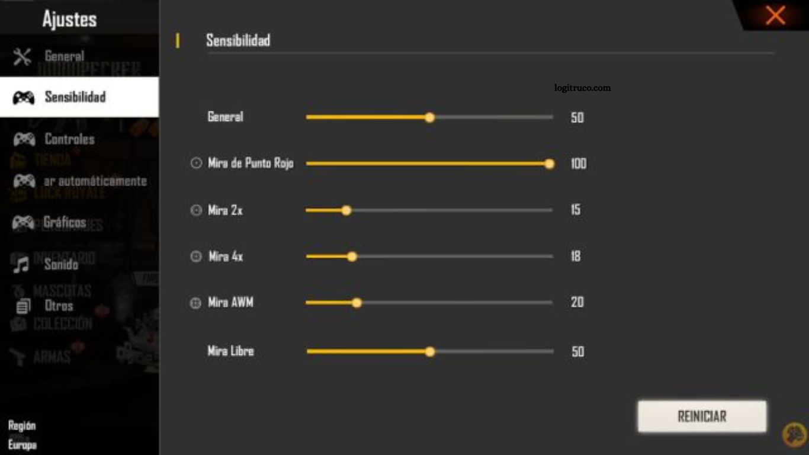Click the Mira Libre slider handle
This screenshot has width=809, height=455.
[x=430, y=351]
